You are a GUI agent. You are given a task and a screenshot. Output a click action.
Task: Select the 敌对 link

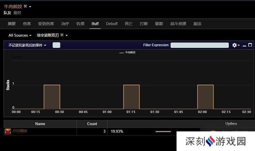(x=17, y=13)
